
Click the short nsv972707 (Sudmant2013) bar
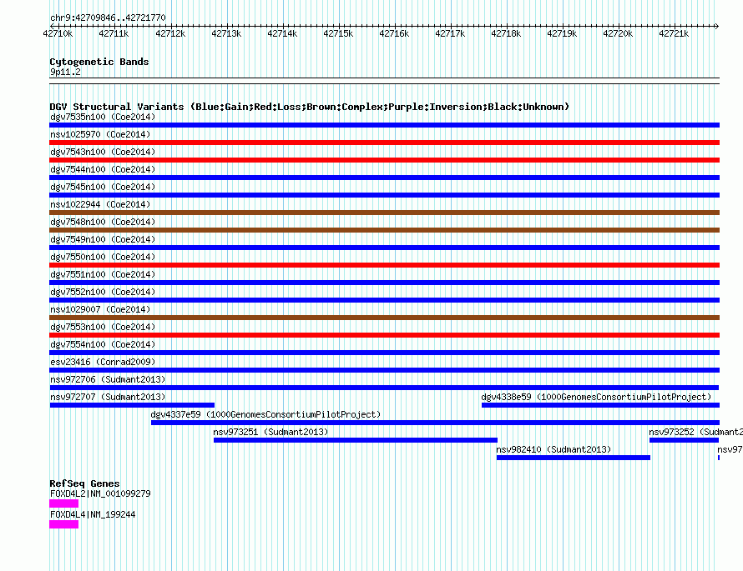(x=132, y=405)
